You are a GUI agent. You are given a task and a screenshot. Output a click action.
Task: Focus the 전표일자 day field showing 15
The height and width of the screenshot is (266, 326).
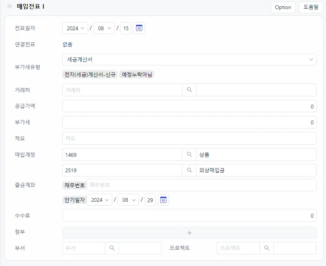pyautogui.click(x=126, y=28)
